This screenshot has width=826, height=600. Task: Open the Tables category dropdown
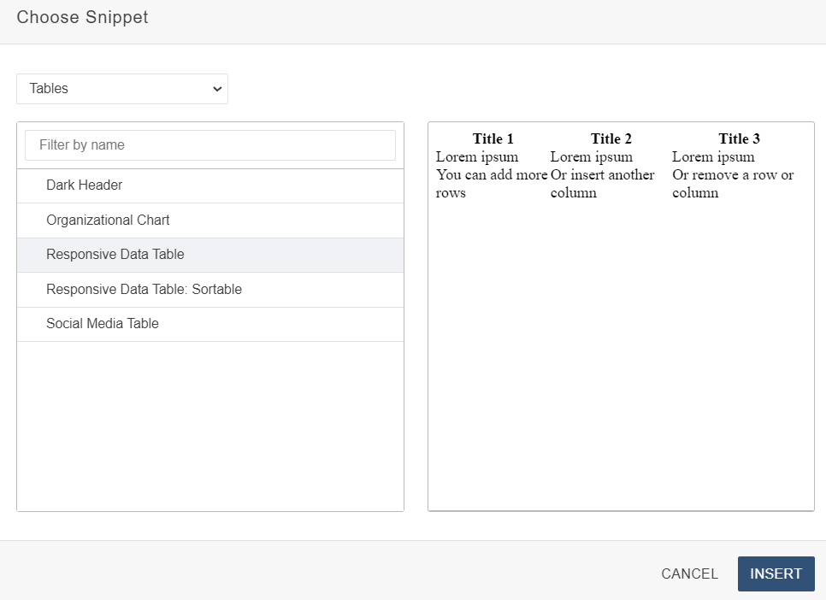[x=121, y=89]
